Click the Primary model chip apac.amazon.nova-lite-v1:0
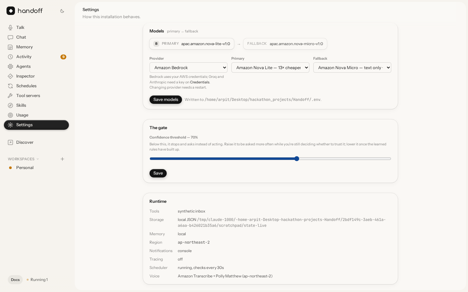 pos(192,44)
